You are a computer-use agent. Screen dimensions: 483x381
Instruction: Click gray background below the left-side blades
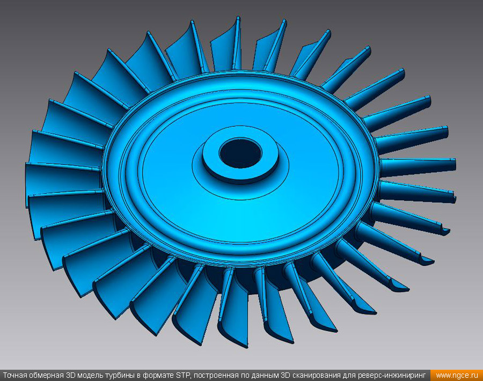click(43, 322)
